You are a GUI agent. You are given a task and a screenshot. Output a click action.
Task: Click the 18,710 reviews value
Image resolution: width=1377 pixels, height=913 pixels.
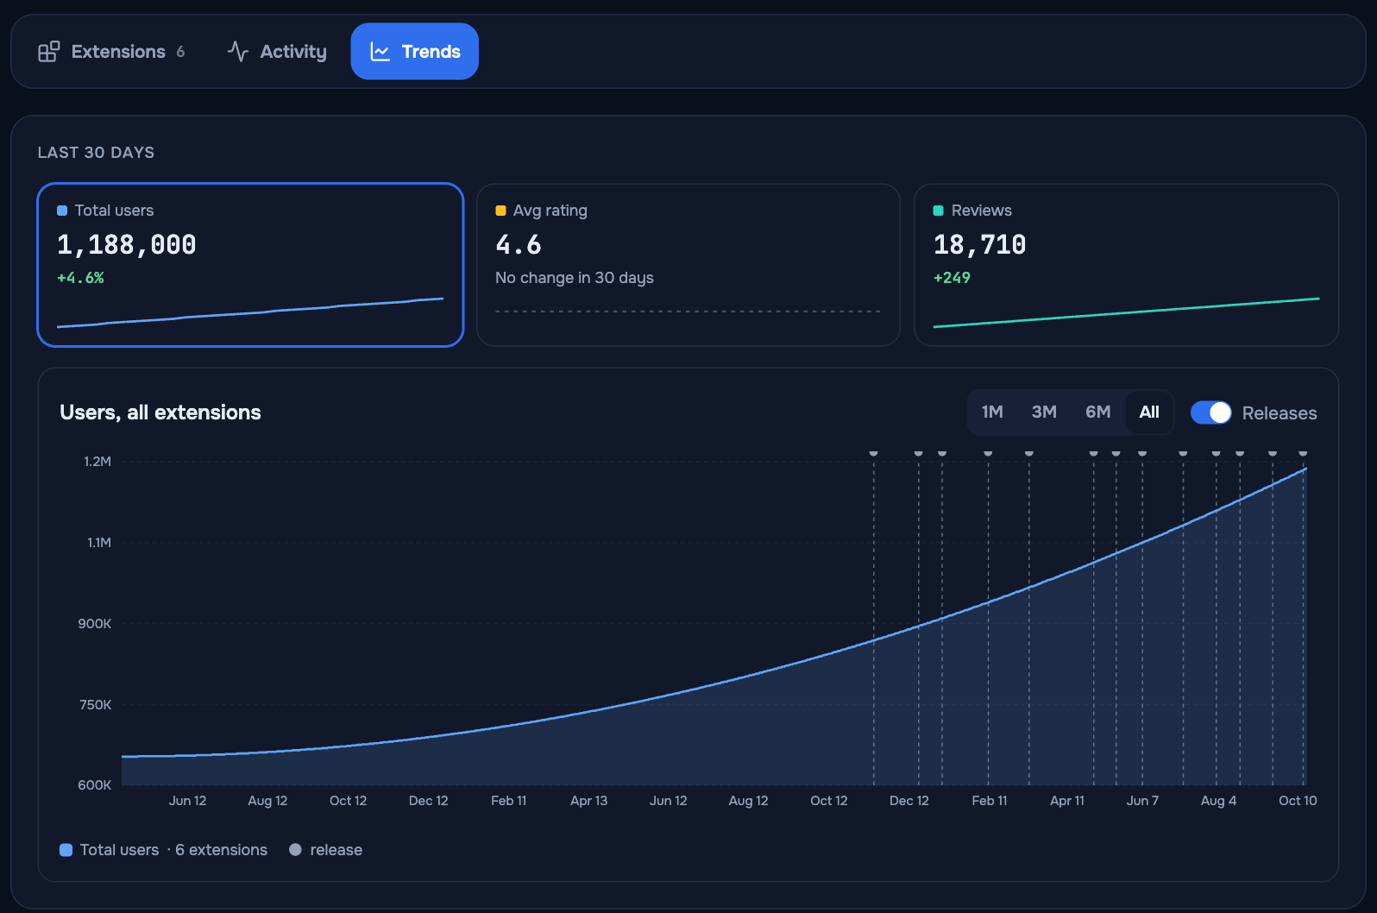click(980, 245)
